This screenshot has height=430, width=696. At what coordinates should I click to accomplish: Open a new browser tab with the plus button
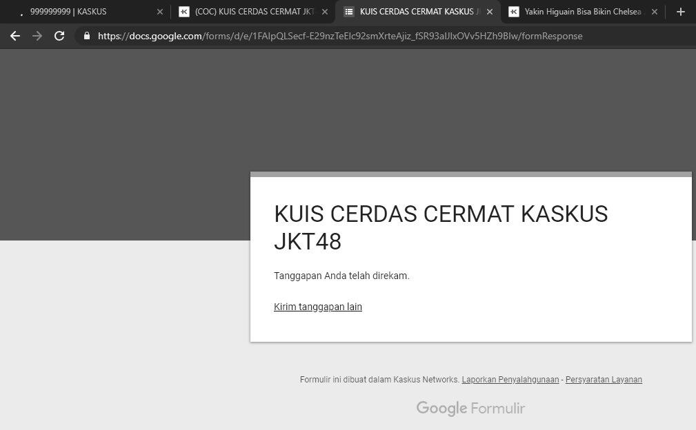coord(680,12)
